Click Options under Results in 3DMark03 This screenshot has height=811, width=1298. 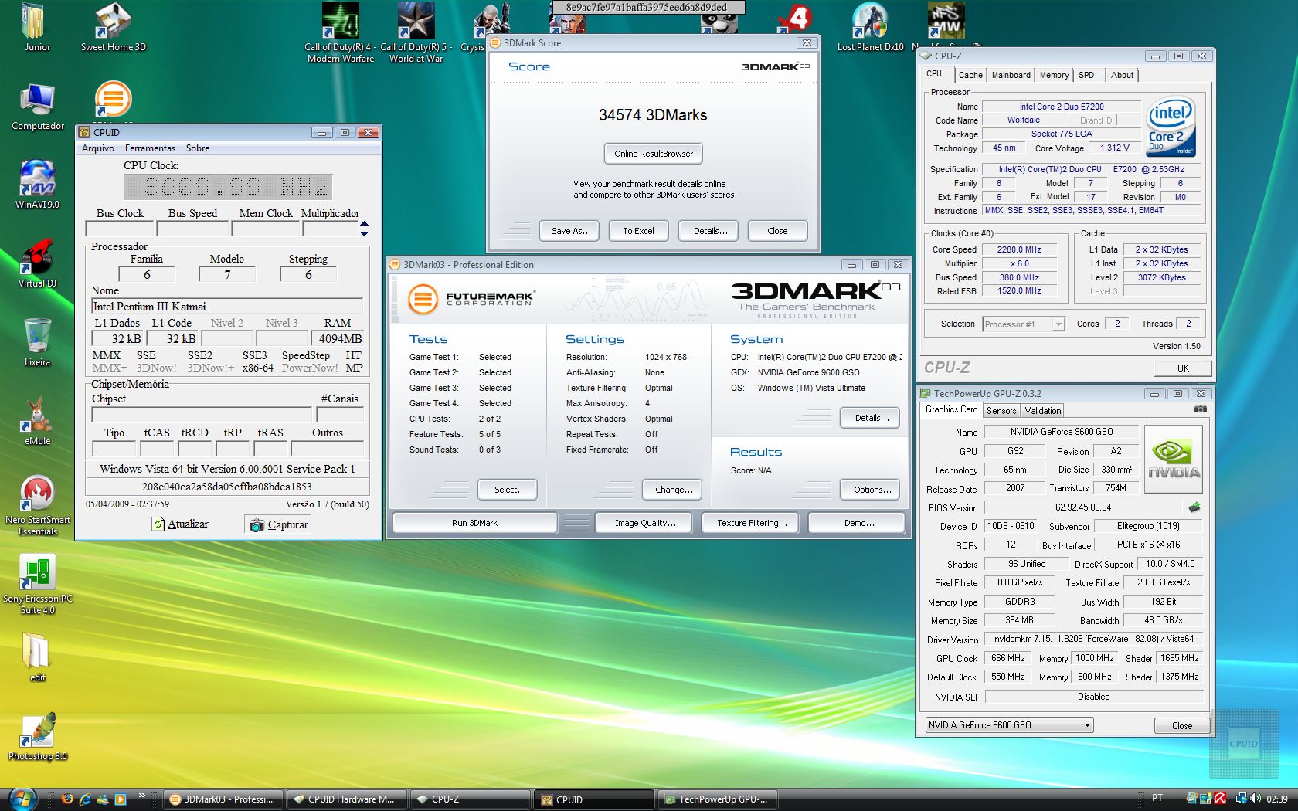tap(872, 490)
